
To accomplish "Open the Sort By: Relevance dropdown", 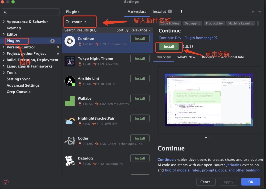I will 133,30.
